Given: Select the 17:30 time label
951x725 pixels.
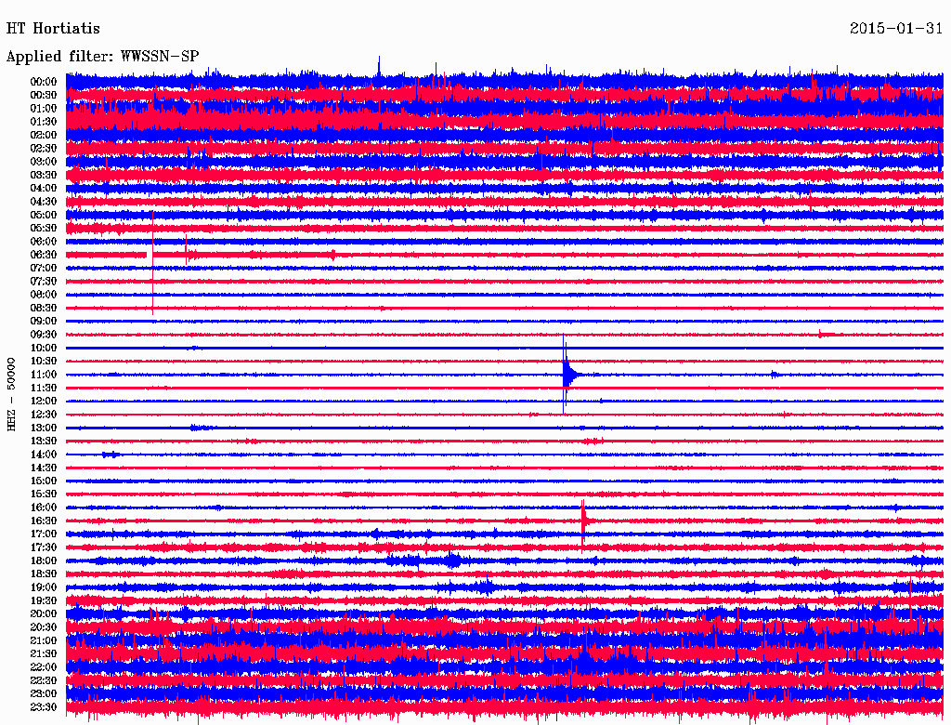Looking at the screenshot, I should coord(44,547).
